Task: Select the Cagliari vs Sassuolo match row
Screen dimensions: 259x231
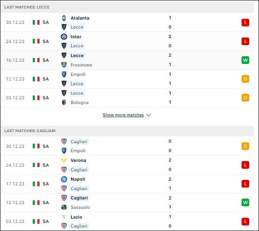Action: [127, 203]
